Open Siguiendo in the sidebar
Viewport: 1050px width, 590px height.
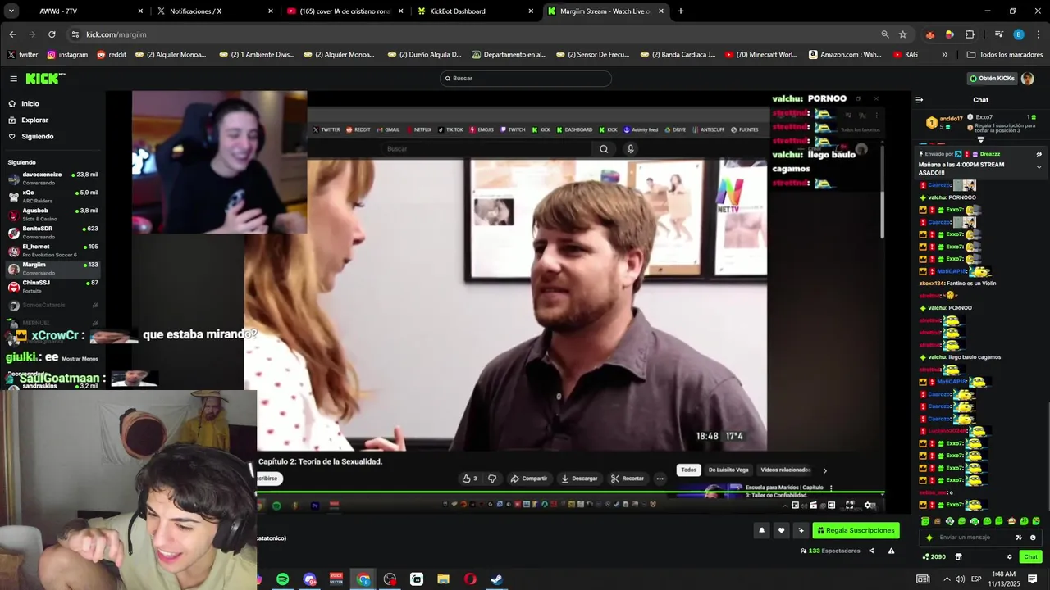(38, 137)
